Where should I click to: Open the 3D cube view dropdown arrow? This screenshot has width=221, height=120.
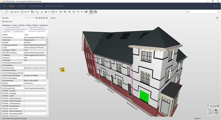click(x=56, y=12)
